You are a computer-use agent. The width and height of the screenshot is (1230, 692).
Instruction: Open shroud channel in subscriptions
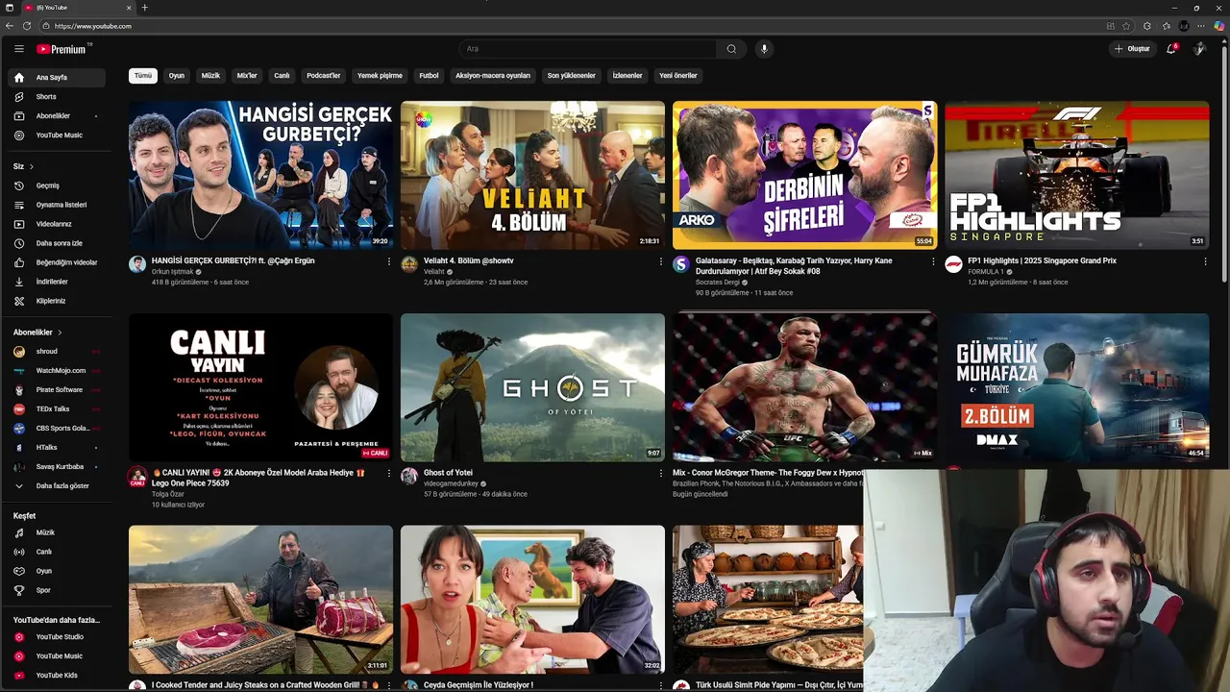[56, 352]
